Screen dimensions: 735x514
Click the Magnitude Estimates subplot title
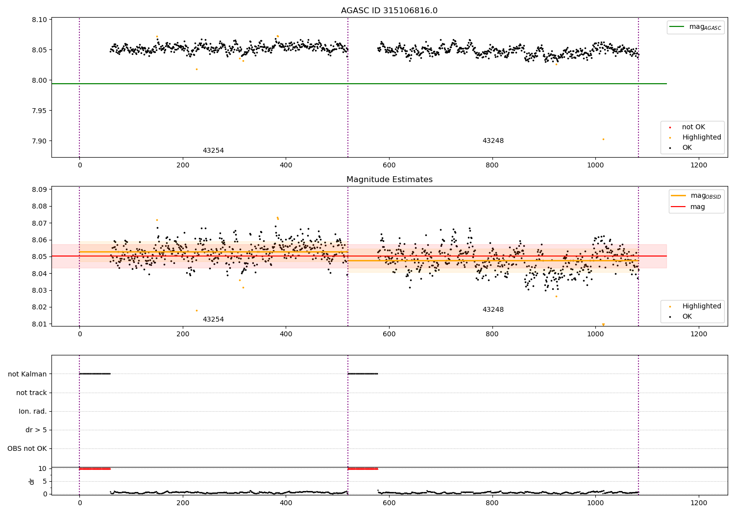click(x=389, y=180)
